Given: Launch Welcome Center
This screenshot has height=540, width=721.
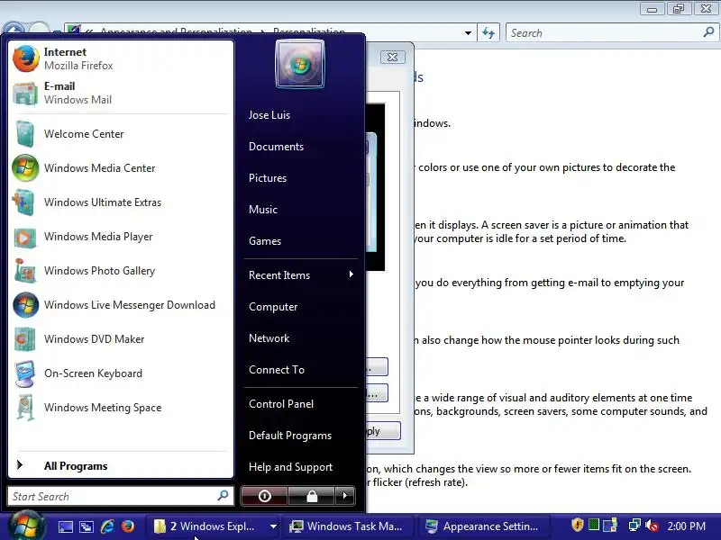Looking at the screenshot, I should coord(121,133).
